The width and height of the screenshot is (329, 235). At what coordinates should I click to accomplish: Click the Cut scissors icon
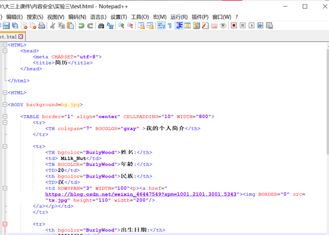[52, 26]
